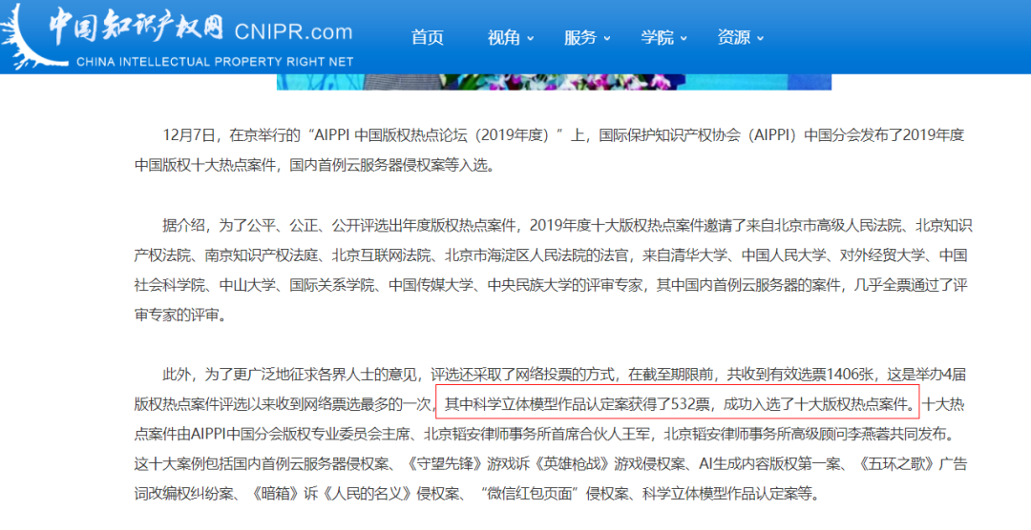Expand the chevron next to 学院
Screen dimensions: 1031x530
[x=683, y=38]
